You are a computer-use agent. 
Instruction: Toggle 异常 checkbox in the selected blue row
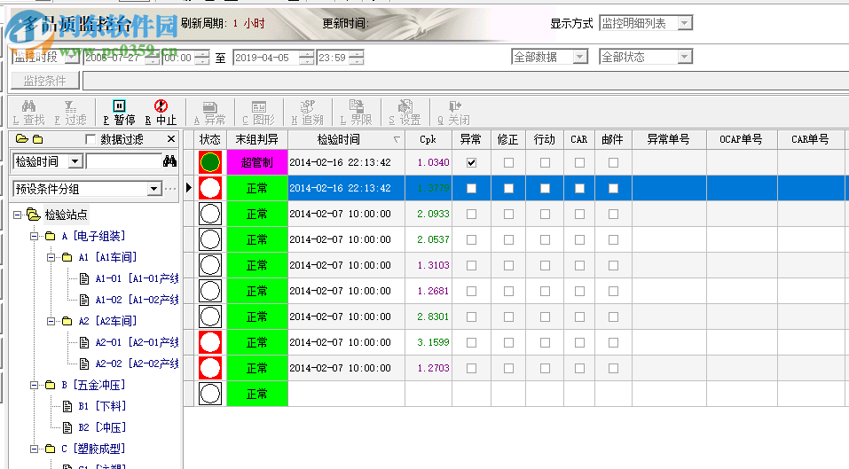[472, 188]
